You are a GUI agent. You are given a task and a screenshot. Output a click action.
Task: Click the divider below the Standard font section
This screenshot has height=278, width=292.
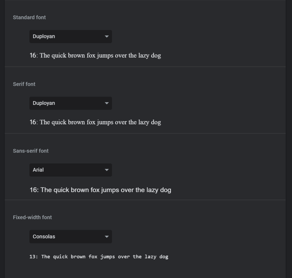[x=145, y=67]
